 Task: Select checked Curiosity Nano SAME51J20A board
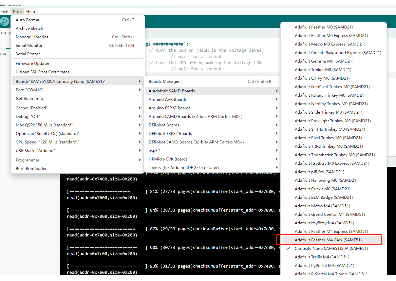click(x=333, y=249)
